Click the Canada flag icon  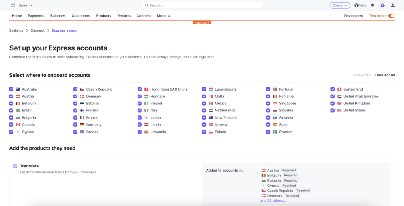(x=18, y=125)
